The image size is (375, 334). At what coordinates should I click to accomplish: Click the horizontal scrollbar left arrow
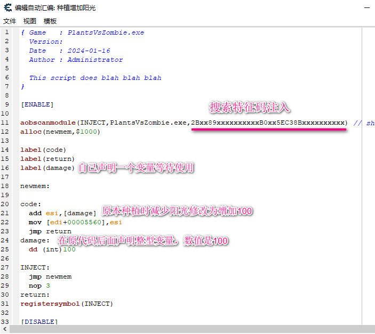click(5, 329)
